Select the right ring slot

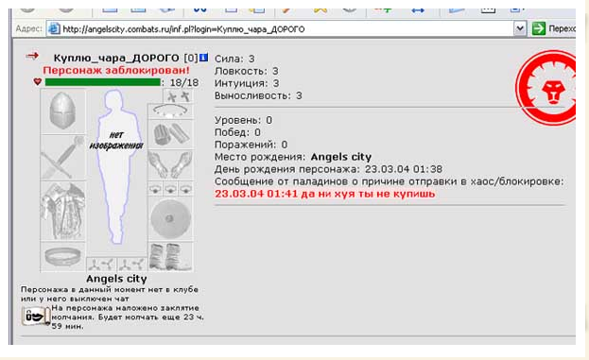(185, 189)
